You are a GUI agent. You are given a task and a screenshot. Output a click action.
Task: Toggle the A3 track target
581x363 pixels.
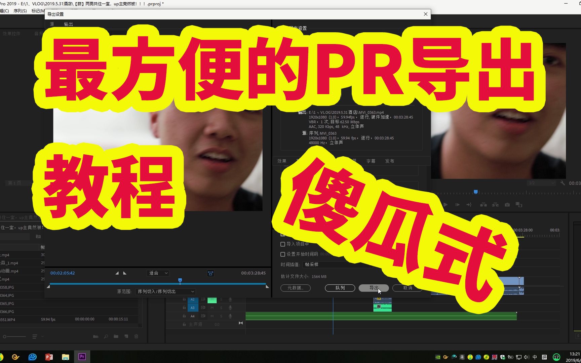pos(193,308)
